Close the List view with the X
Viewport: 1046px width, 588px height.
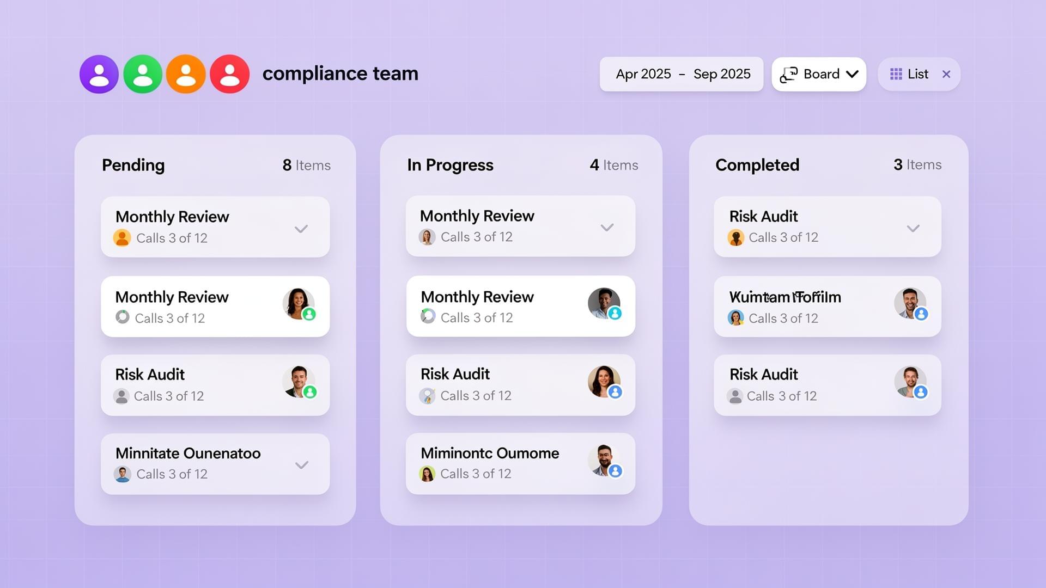(x=947, y=74)
